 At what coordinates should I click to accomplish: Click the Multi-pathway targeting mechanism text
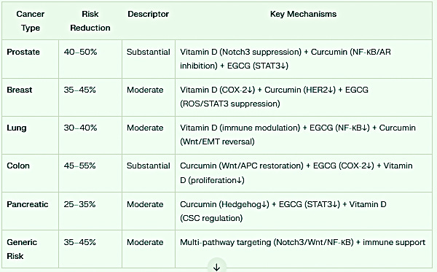(226, 242)
